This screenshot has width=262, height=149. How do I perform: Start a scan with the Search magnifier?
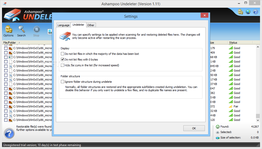click(21, 31)
